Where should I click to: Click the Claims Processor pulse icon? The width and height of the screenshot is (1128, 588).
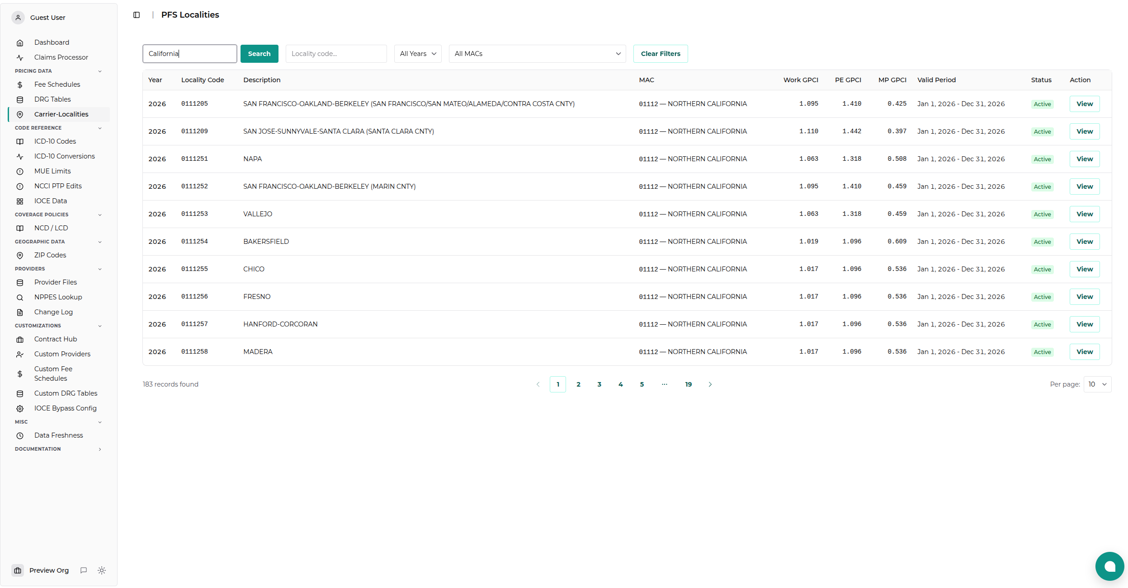(x=20, y=58)
